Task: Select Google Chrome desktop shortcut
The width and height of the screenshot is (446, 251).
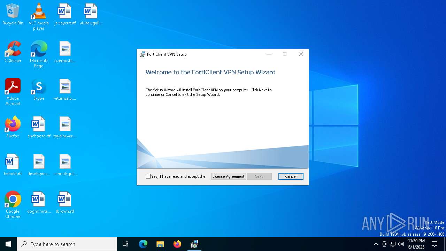Action: 13,205
